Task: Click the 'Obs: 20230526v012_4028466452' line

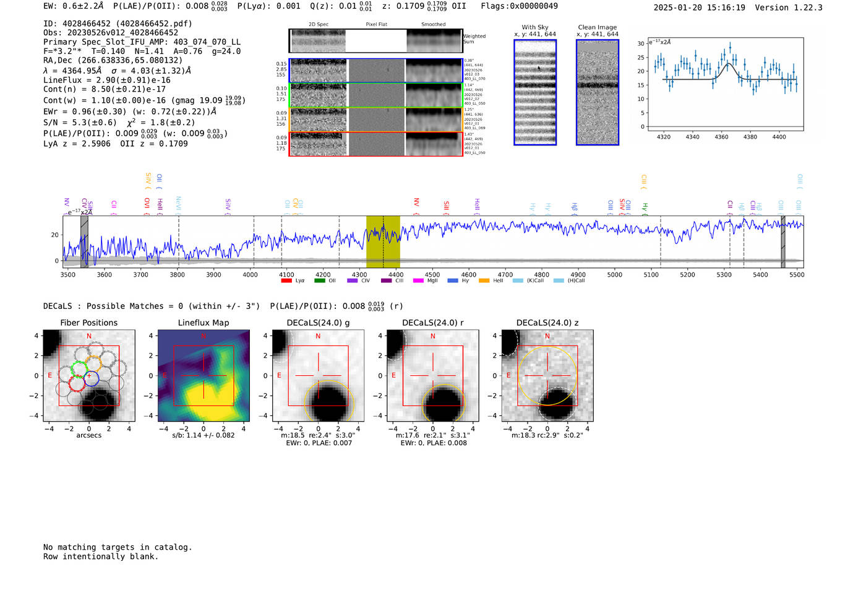Action: tap(111, 33)
